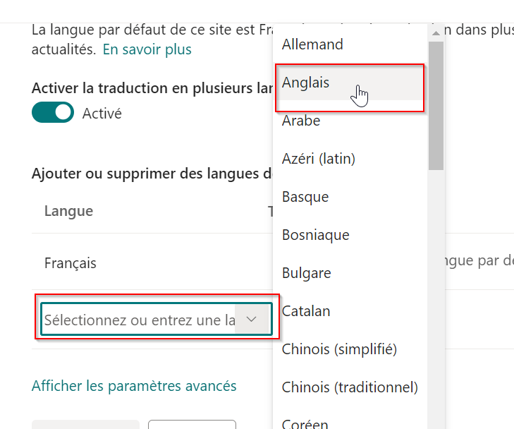514x429 pixels.
Task: Select Chinois (traditionnel) from list
Action: coord(350,387)
